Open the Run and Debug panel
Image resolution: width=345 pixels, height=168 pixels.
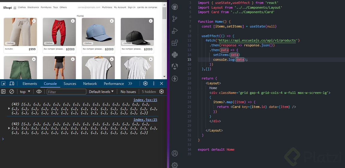175,31
